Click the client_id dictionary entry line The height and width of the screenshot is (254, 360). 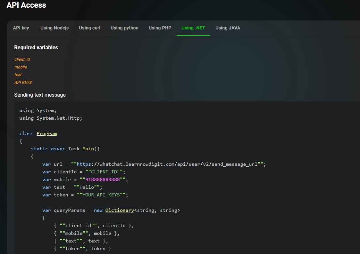94,226
